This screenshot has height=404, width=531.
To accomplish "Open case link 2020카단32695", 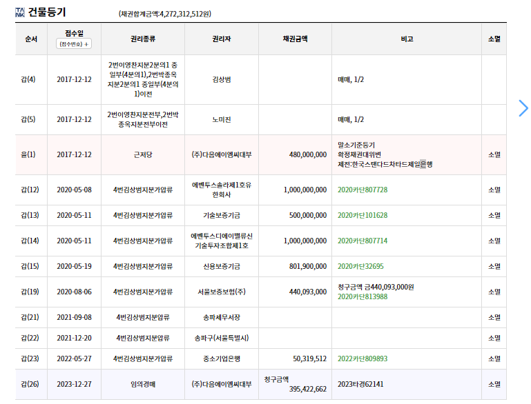I will [360, 266].
